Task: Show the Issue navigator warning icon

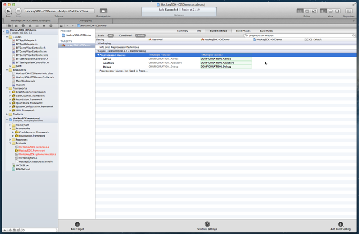Action: coord(30,26)
